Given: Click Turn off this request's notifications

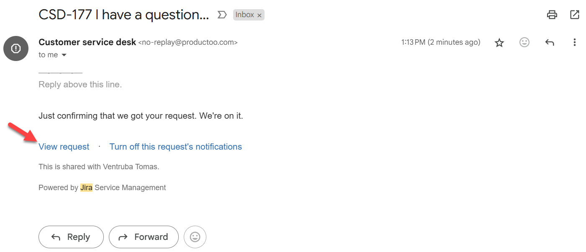Looking at the screenshot, I should pyautogui.click(x=175, y=147).
